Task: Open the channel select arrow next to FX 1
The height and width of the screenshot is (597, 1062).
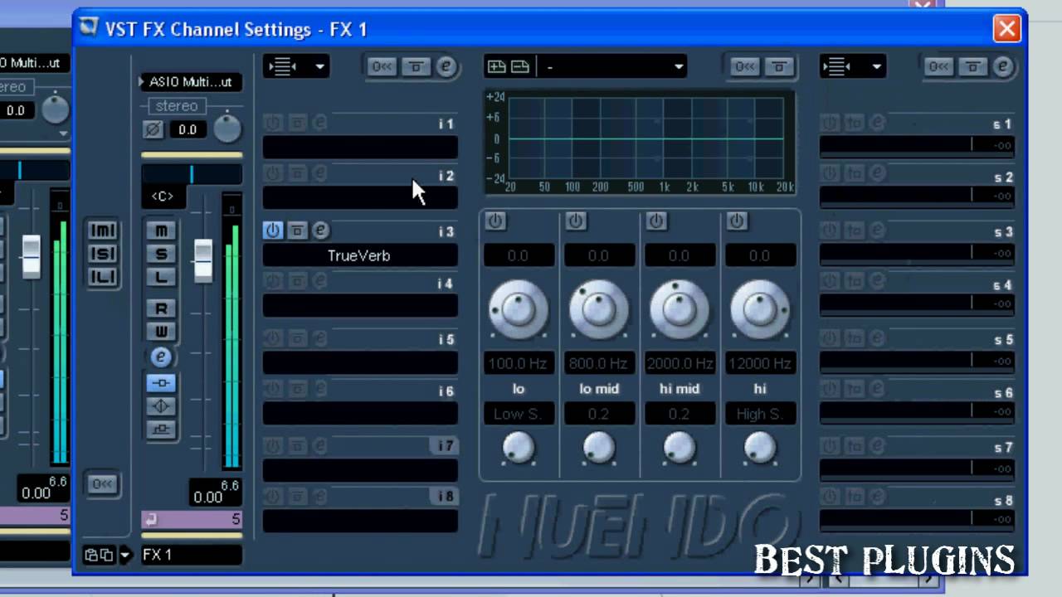Action: pos(126,556)
